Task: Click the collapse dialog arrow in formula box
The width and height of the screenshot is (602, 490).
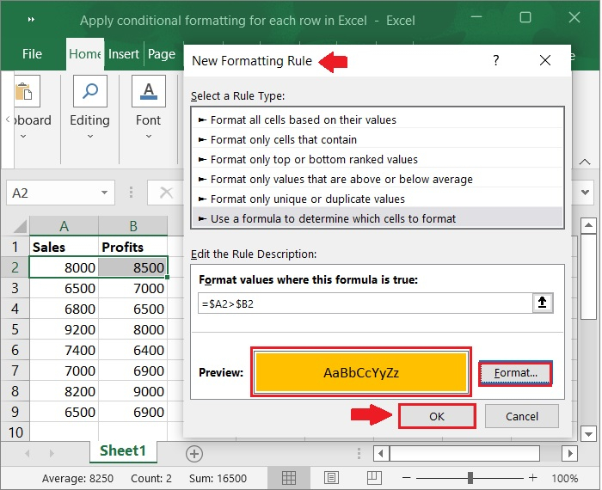Action: [x=542, y=303]
